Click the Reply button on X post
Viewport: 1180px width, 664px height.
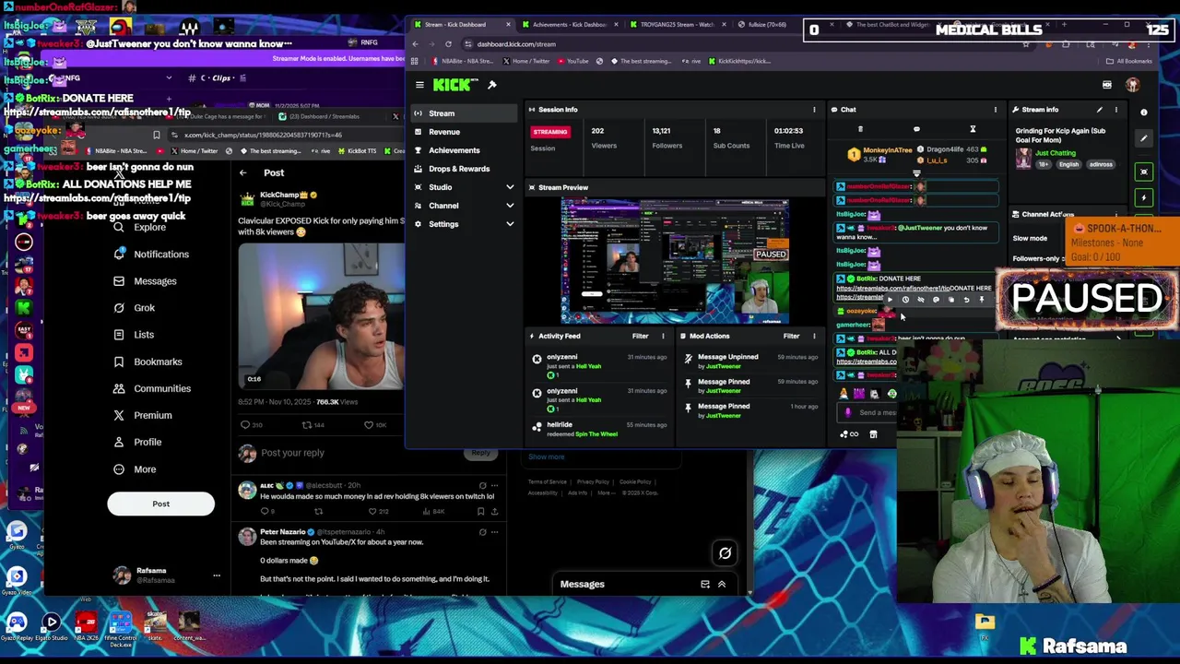click(481, 453)
